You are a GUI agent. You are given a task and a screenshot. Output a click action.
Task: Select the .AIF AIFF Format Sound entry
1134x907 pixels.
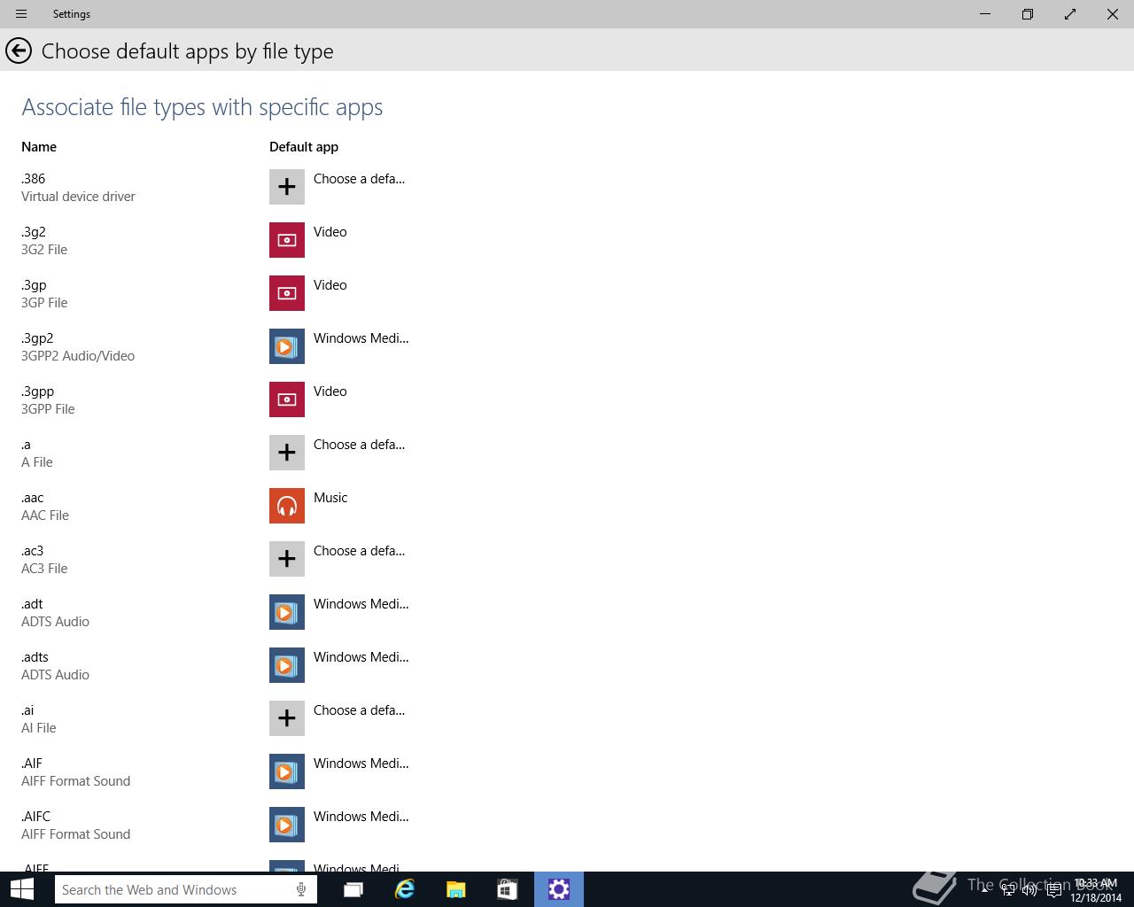(75, 772)
